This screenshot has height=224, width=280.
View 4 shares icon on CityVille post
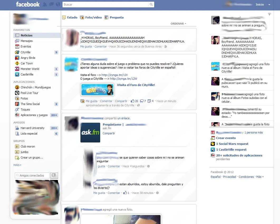click(151, 101)
